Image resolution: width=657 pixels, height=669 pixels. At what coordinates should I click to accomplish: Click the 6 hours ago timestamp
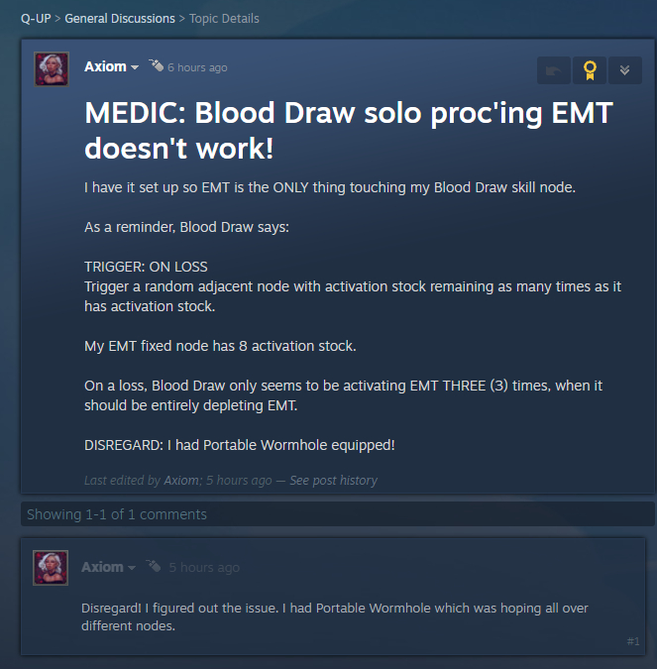pyautogui.click(x=197, y=67)
